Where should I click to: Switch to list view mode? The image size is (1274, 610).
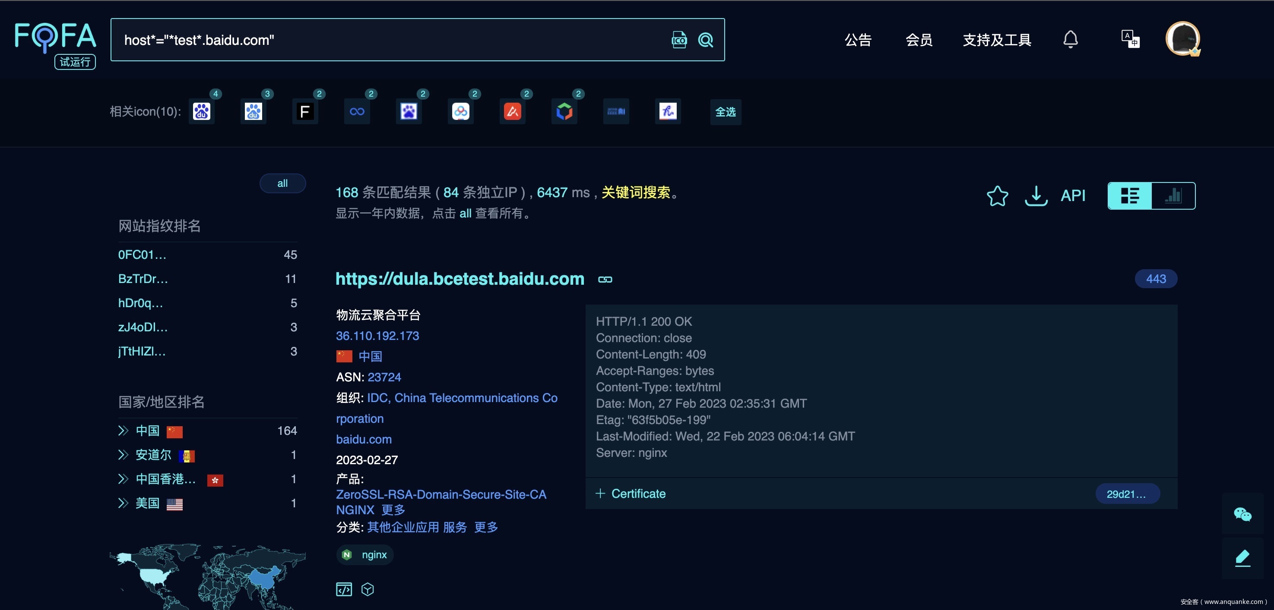(x=1130, y=195)
